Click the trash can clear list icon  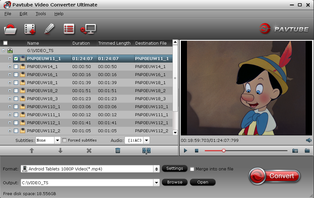[118, 151]
